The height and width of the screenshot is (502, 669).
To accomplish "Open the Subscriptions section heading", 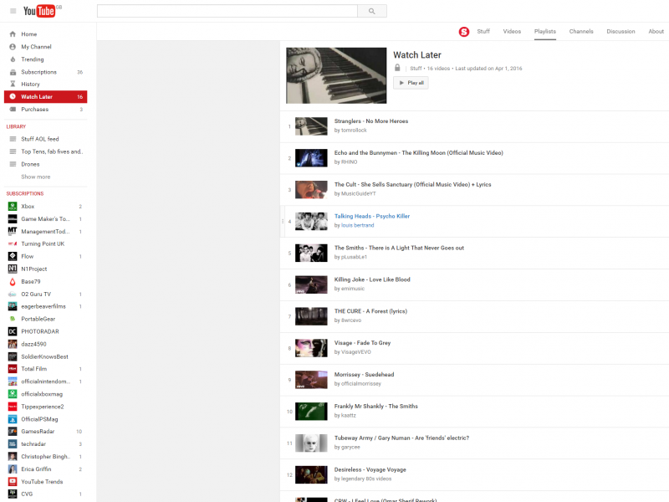I will (x=25, y=193).
